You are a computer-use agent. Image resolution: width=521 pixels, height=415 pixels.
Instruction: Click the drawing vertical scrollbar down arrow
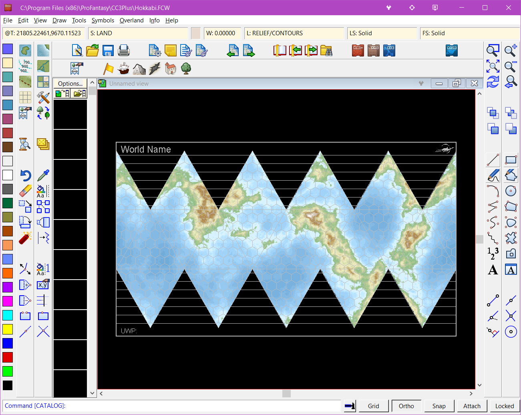(x=479, y=385)
